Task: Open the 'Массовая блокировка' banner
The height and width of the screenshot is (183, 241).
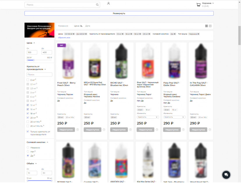Action: click(x=39, y=30)
